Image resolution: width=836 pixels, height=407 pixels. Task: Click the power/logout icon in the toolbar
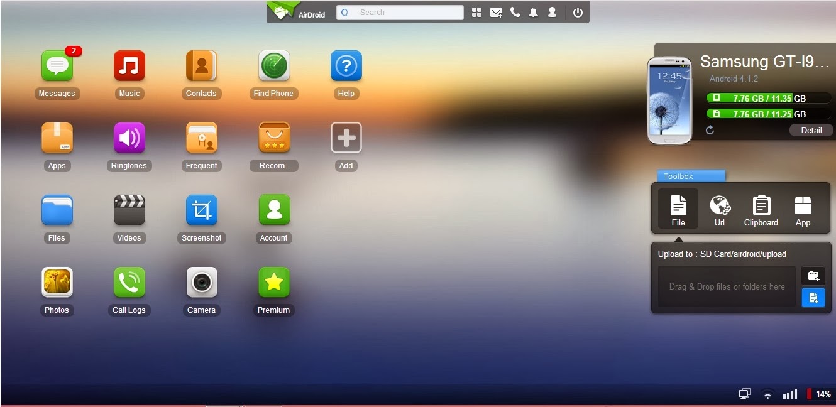577,12
